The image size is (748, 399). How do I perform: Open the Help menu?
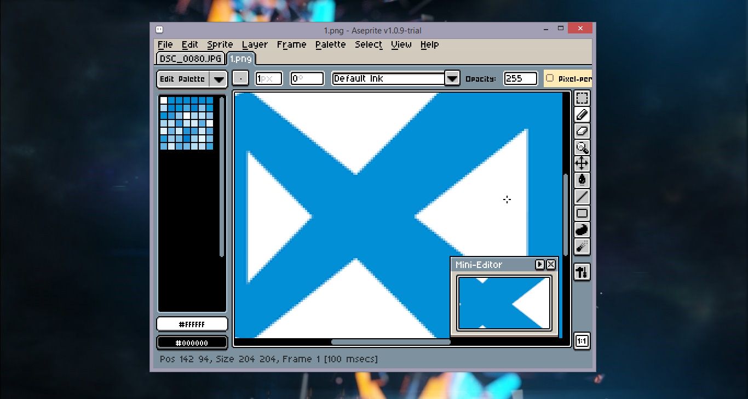(430, 44)
